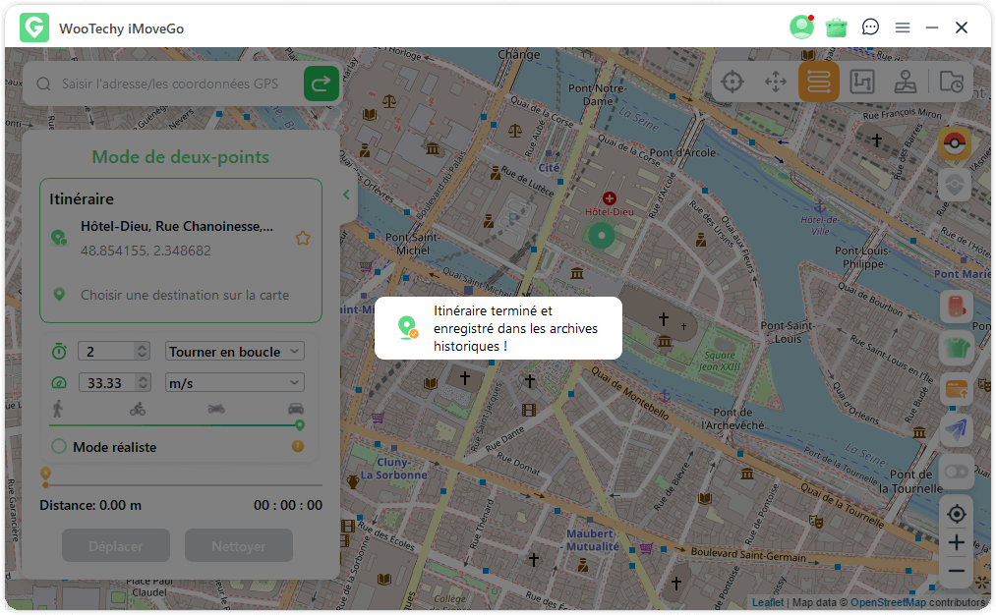Two-point mode icon in toolbar (orange)
The width and height of the screenshot is (996, 615).
click(818, 83)
